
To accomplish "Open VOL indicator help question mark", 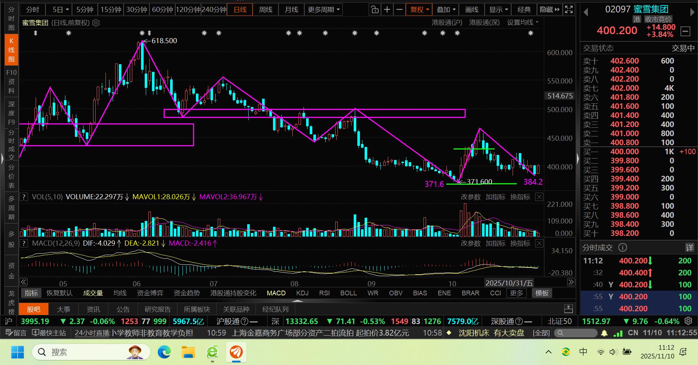I will (x=24, y=197).
